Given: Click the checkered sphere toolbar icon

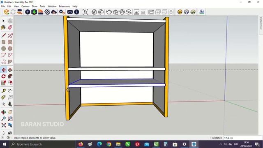Looking at the screenshot, I should click(x=47, y=12).
